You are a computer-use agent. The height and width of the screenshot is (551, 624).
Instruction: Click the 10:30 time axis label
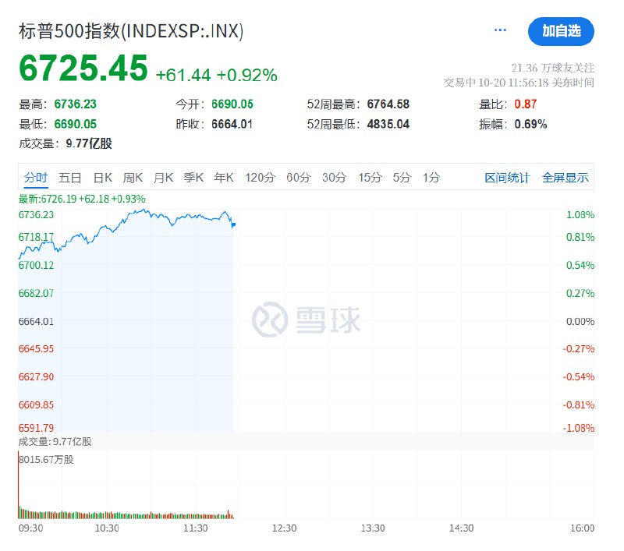[x=107, y=528]
